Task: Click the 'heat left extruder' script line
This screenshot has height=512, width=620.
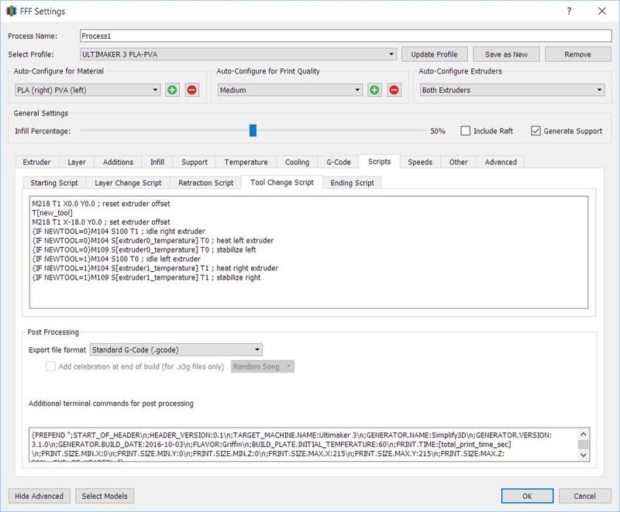Action: pos(153,240)
